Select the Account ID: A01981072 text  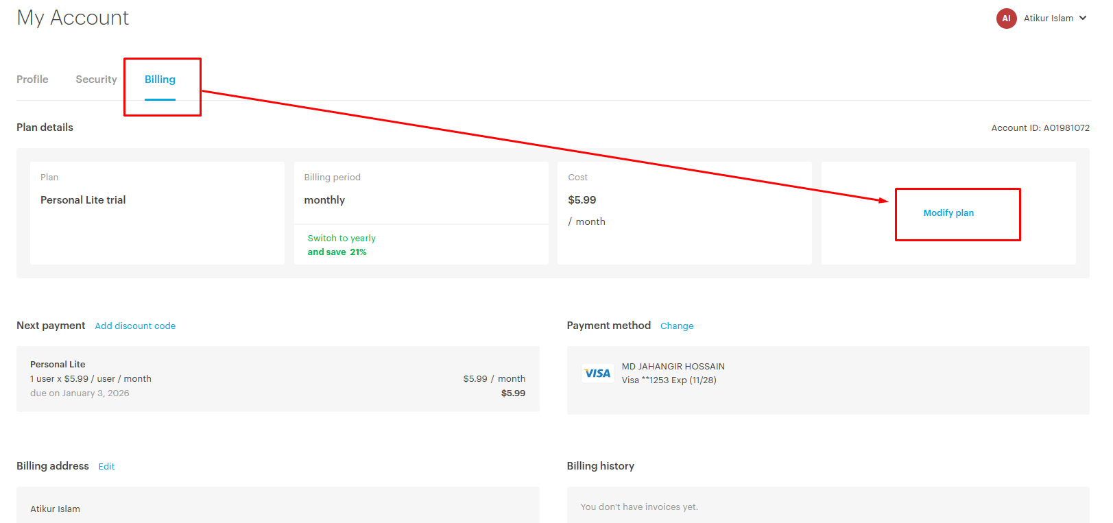[x=1040, y=128]
